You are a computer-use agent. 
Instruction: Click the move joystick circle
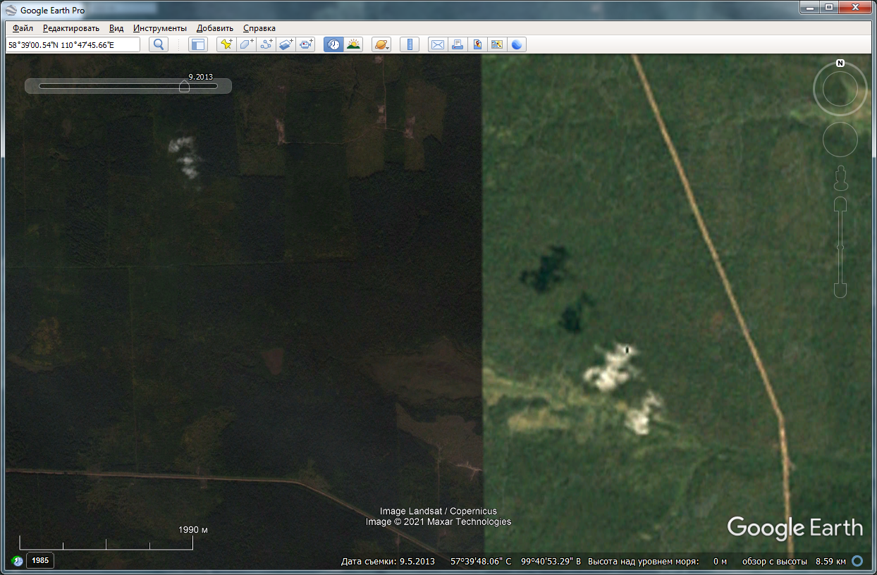point(840,139)
